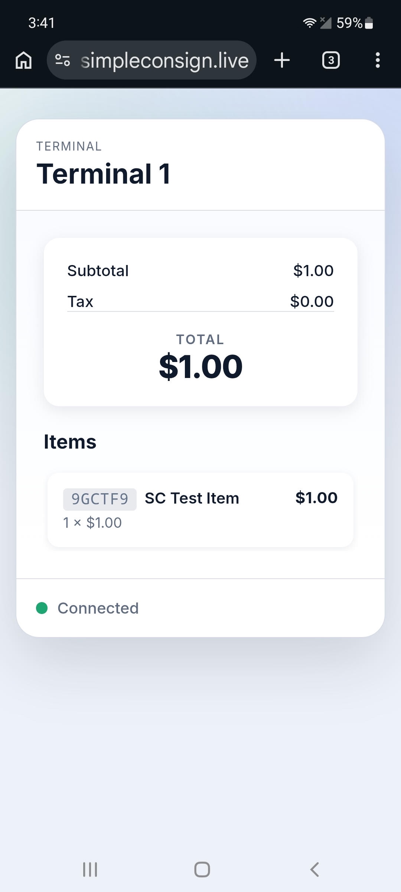Tap the Subtotal row label
Viewport: 401px width, 892px height.
[98, 271]
